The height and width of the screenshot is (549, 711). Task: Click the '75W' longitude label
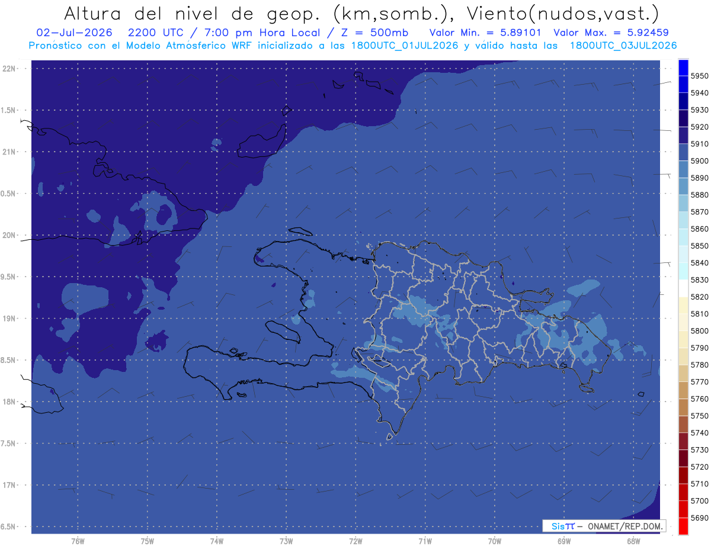[x=148, y=541]
